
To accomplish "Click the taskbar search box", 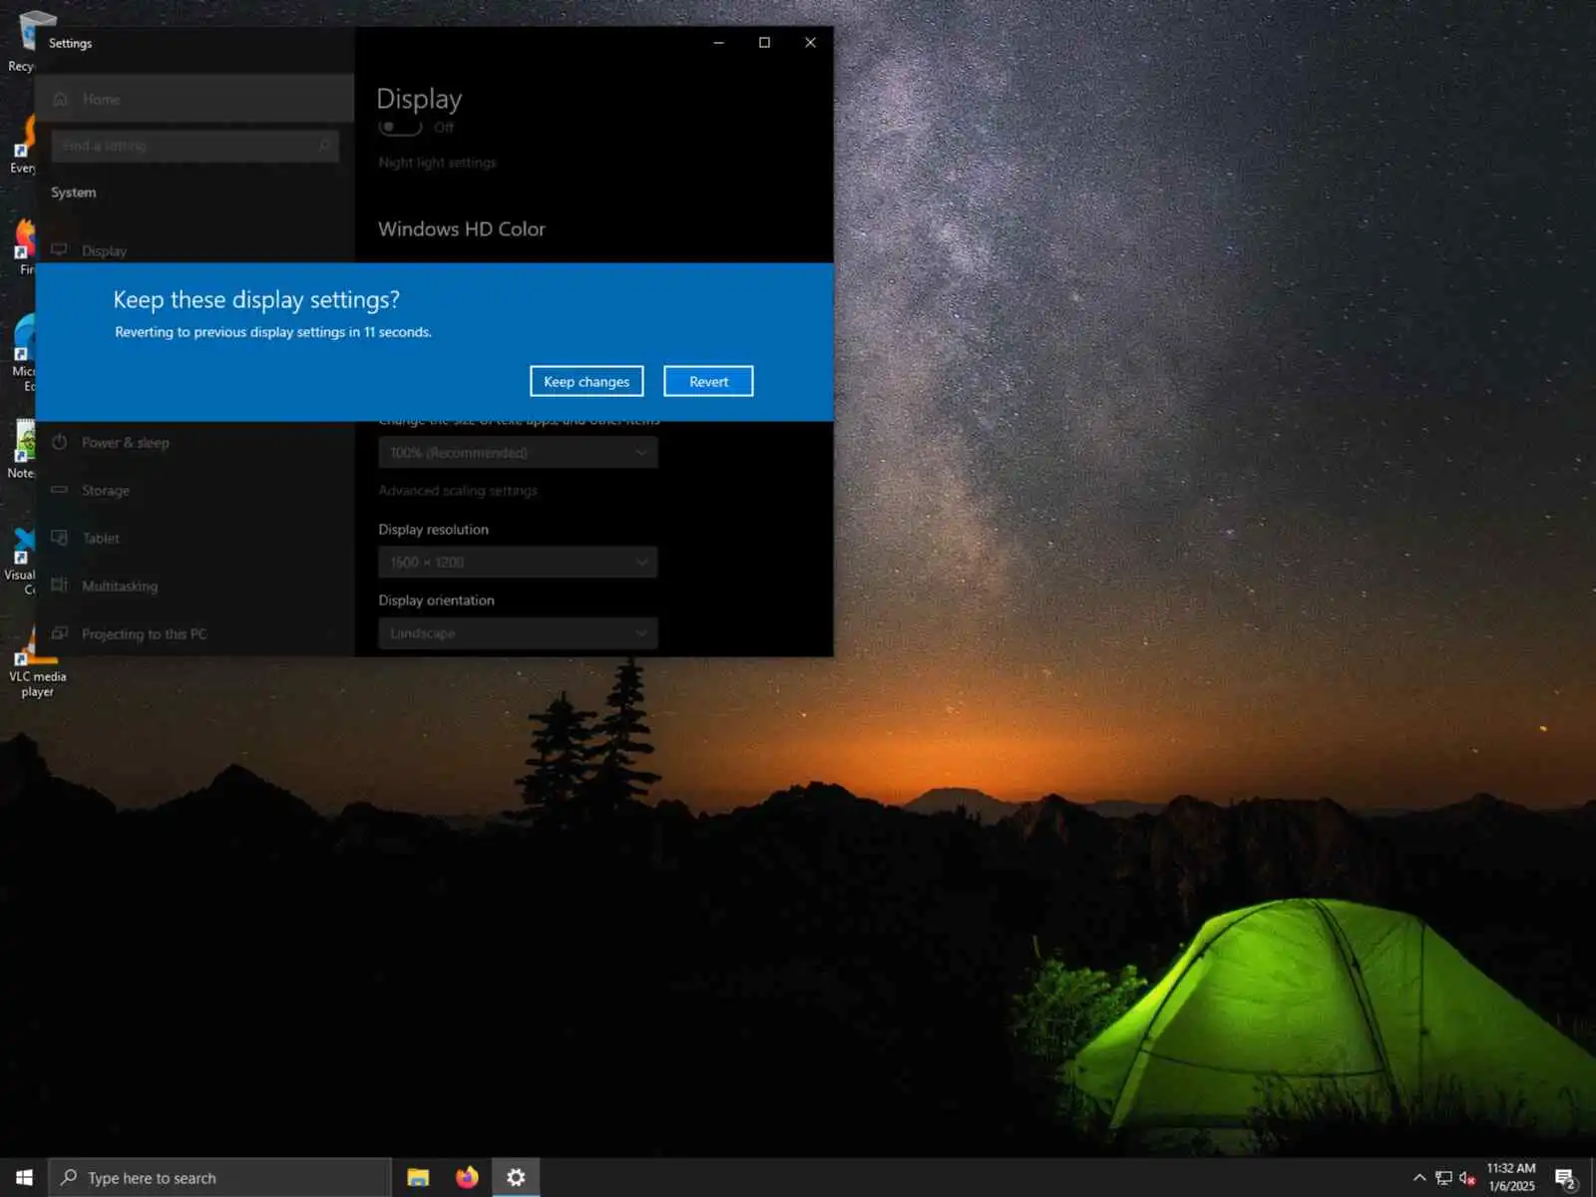I will click(x=219, y=1178).
